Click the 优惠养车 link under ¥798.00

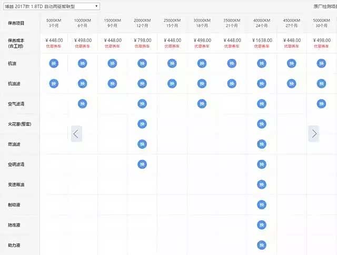[x=142, y=46]
